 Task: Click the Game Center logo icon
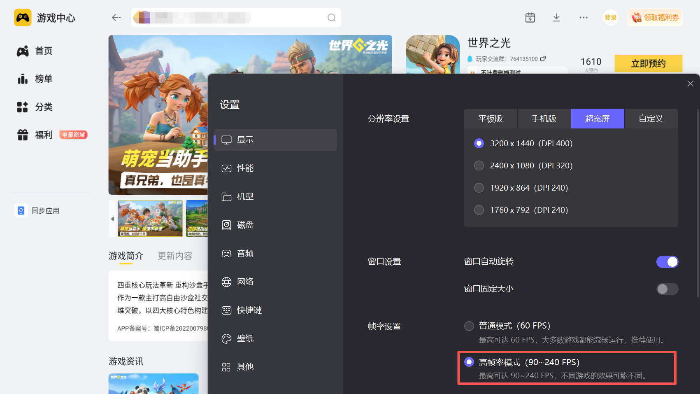[x=23, y=18]
